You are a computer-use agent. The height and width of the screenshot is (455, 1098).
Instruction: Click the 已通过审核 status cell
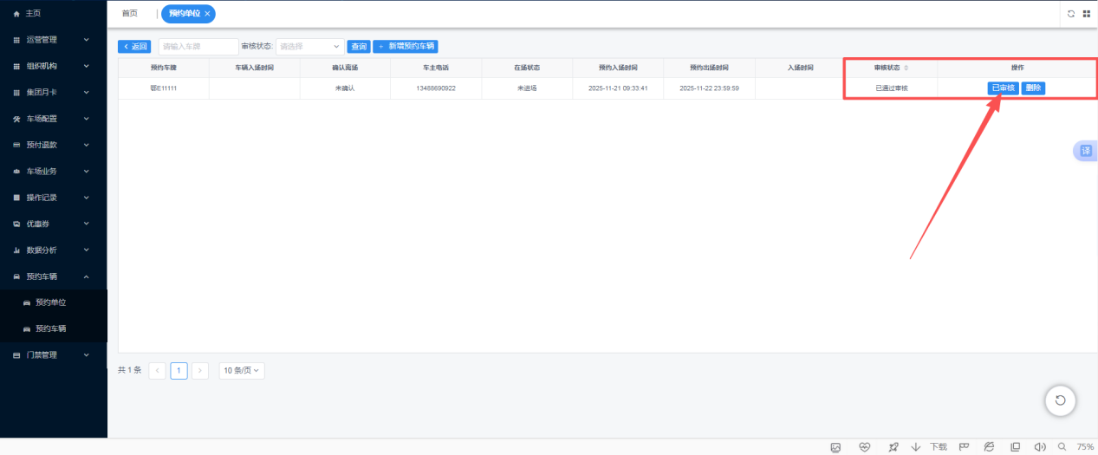coord(892,88)
